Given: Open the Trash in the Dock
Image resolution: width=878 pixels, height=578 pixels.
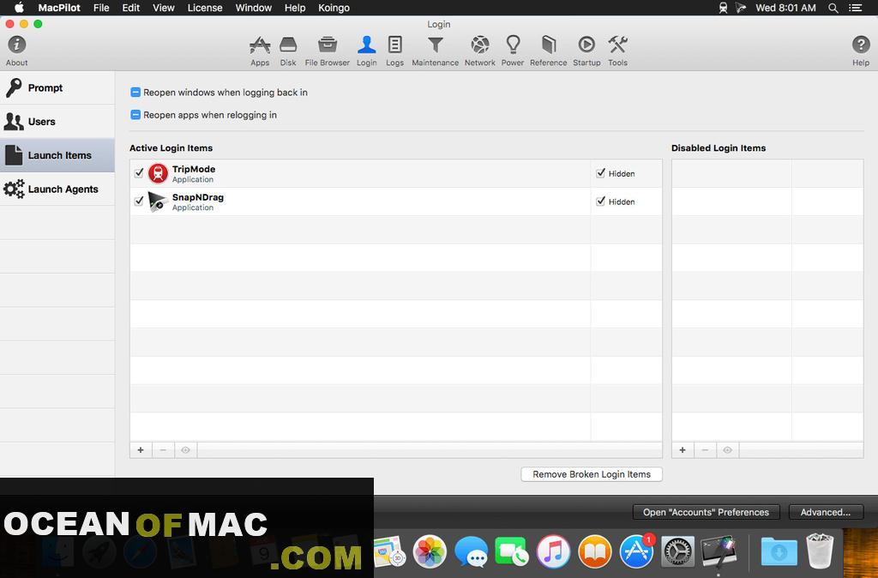Looking at the screenshot, I should tap(820, 551).
